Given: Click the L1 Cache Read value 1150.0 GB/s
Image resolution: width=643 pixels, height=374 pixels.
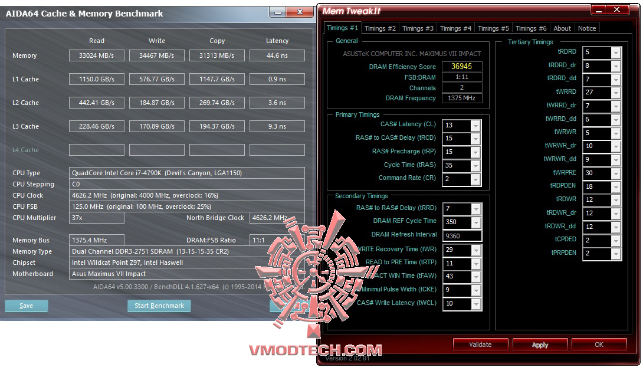Looking at the screenshot, I should pos(96,79).
